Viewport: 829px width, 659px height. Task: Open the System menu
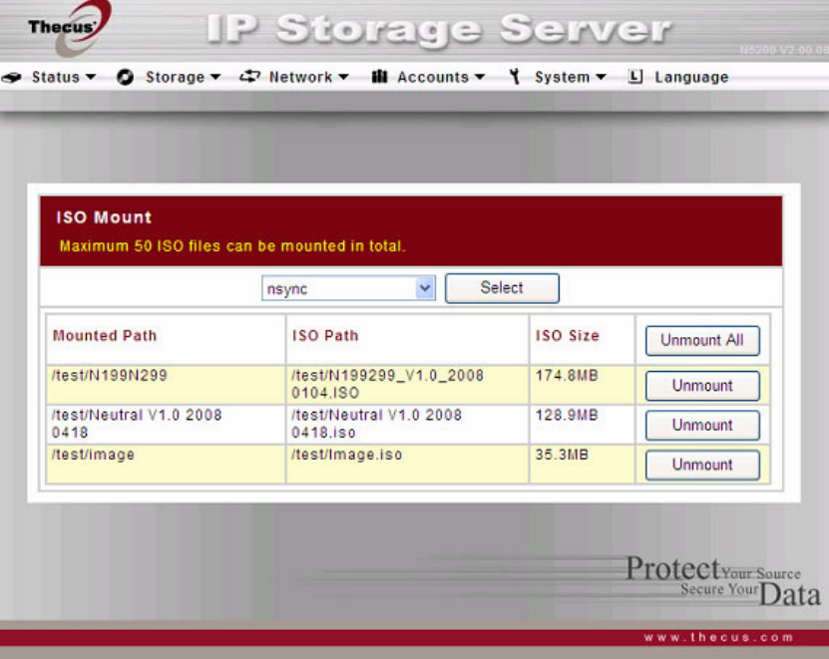[x=570, y=77]
